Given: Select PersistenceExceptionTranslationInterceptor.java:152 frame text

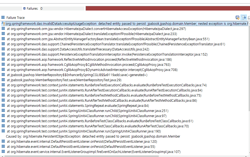Looking at the screenshot, I should coord(107,54).
